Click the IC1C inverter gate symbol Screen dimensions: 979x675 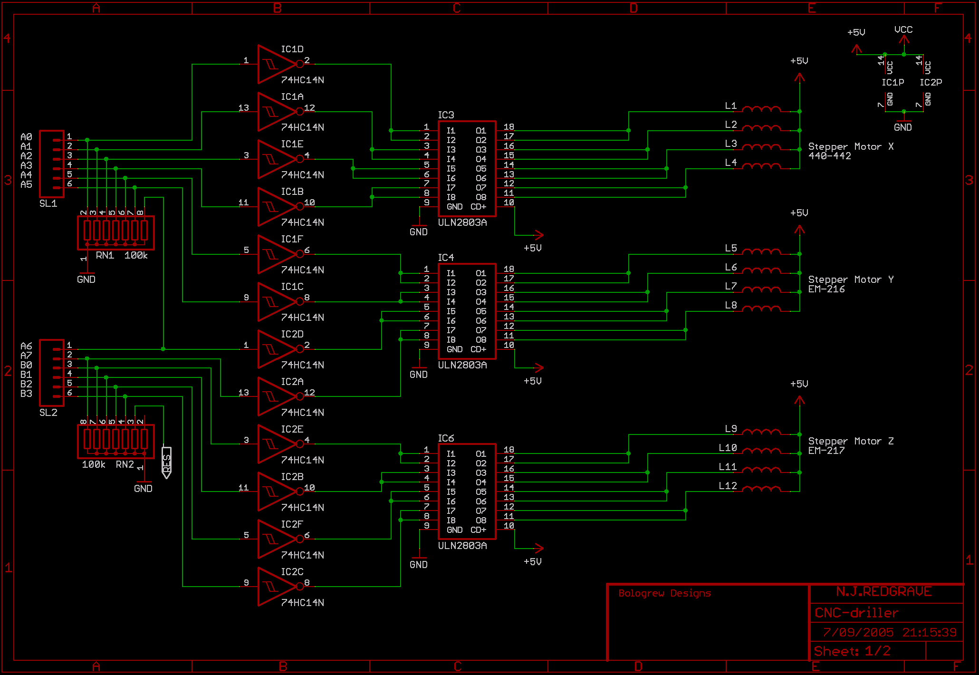[280, 302]
